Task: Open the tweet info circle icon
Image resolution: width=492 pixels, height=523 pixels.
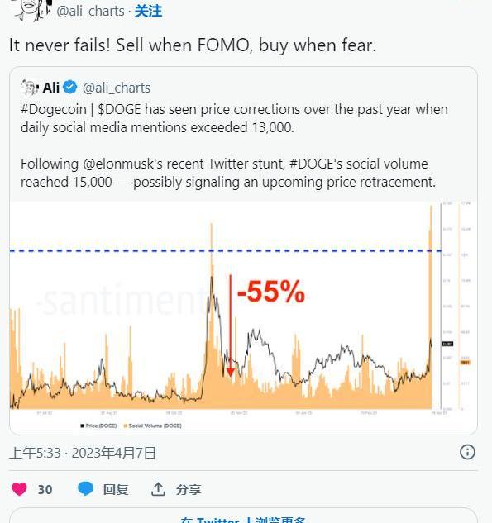Action: pyautogui.click(x=467, y=452)
